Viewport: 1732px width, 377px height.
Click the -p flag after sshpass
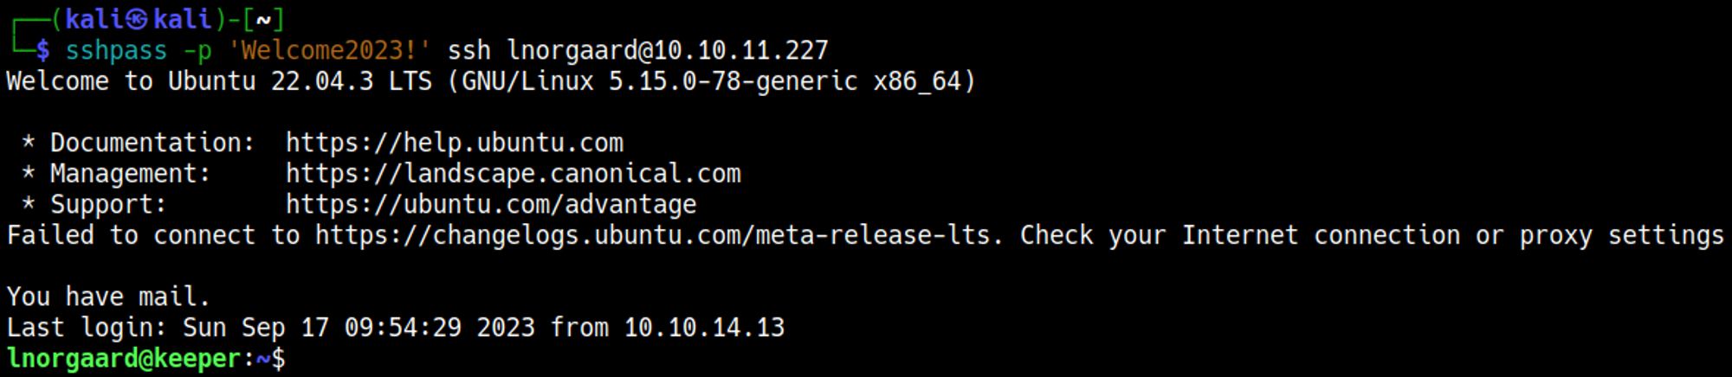click(197, 50)
